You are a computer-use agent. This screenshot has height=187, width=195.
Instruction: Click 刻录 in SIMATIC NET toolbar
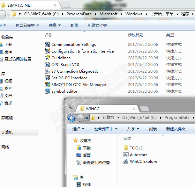pos(74,25)
